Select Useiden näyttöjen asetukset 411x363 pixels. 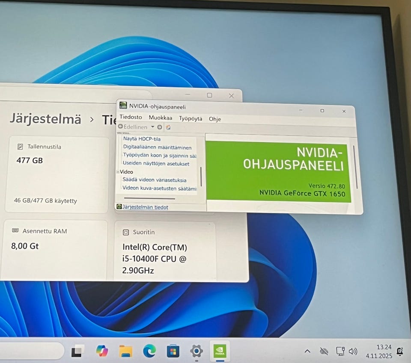coord(156,164)
